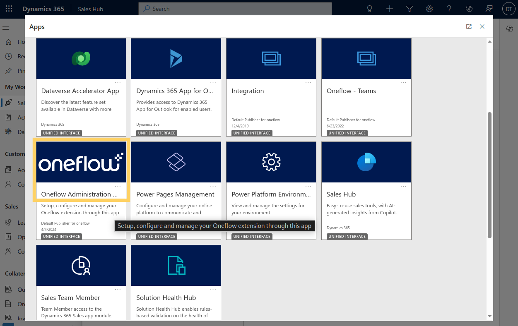Click the help question mark icon

click(449, 9)
